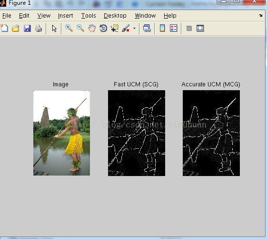
Task: Click the Show Plot Tools icon
Action: (200, 28)
